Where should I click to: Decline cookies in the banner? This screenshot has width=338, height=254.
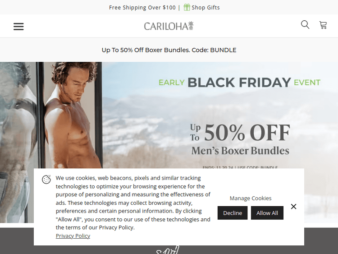233,213
